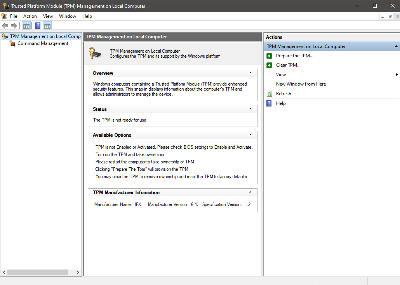Click the key and chip icon in tree root
Screen dimensions: 400x285
5,36
